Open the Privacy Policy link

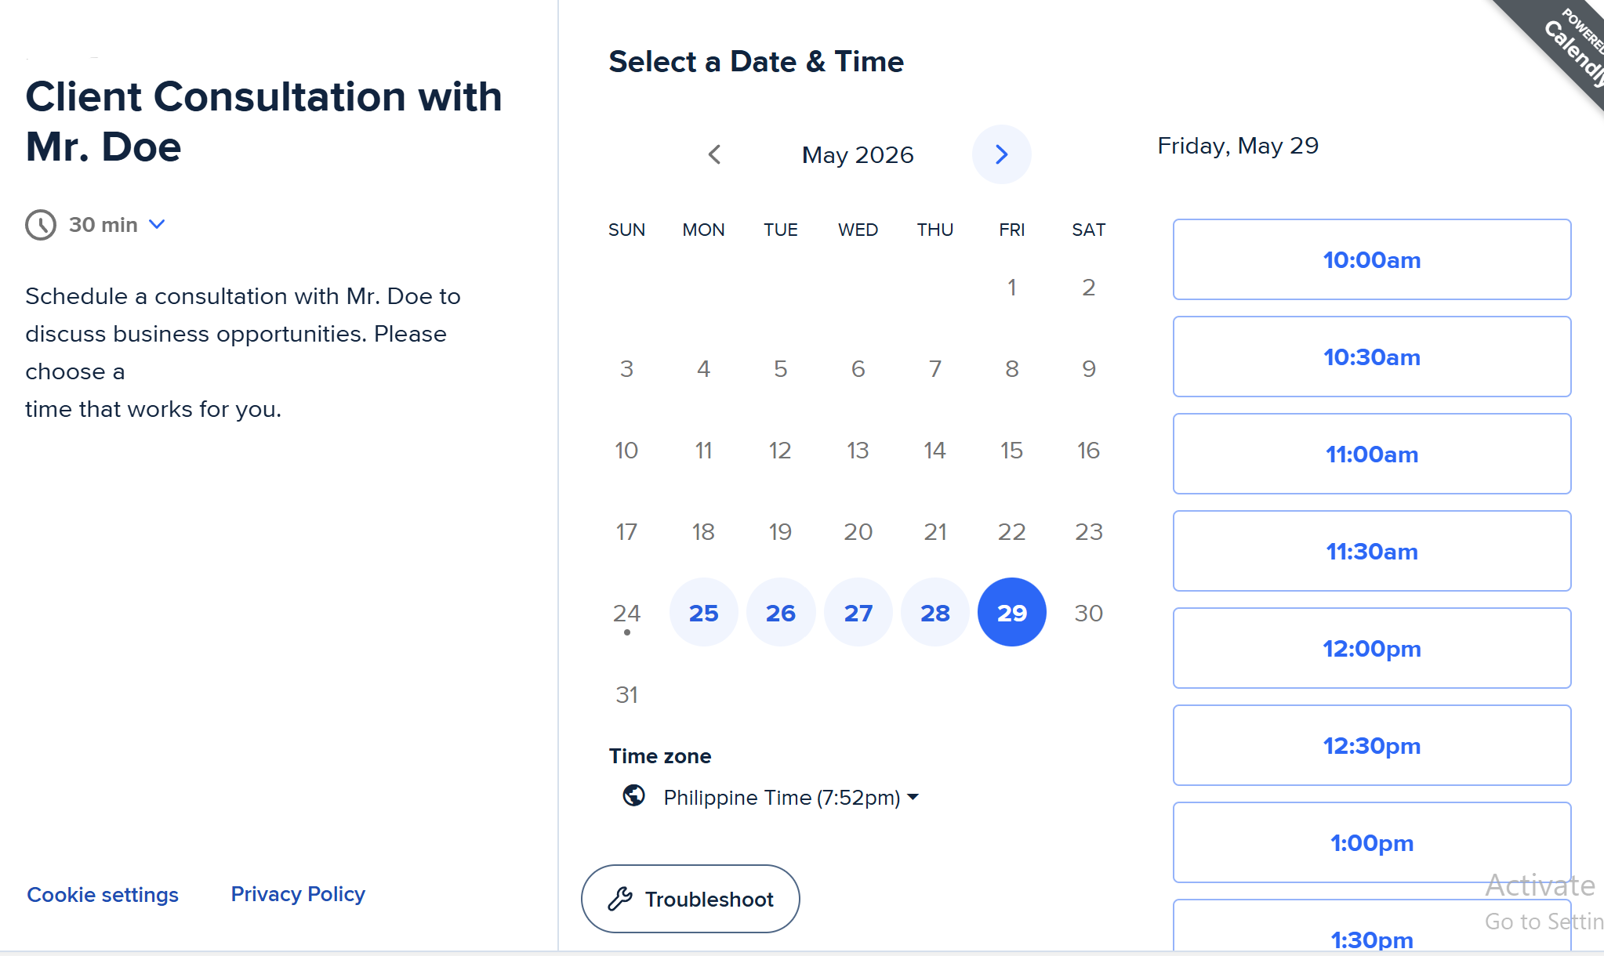point(298,894)
